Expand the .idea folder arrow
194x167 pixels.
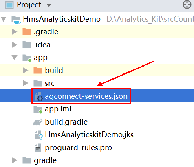[15, 45]
